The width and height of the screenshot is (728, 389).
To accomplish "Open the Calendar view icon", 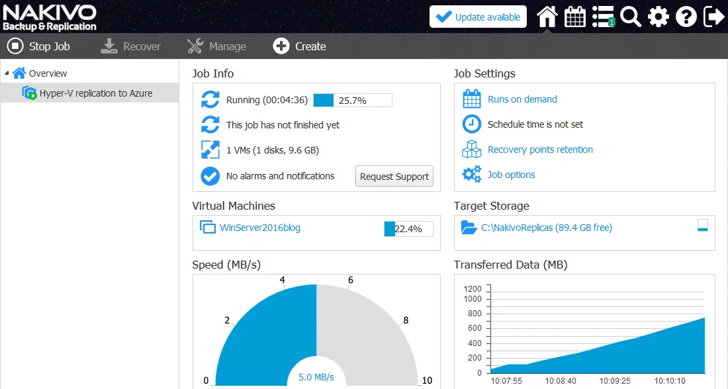I will point(574,17).
